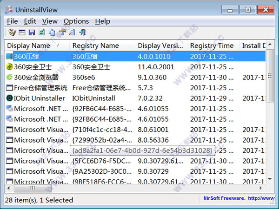
Task: Open the Options menu
Action: coord(76,21)
